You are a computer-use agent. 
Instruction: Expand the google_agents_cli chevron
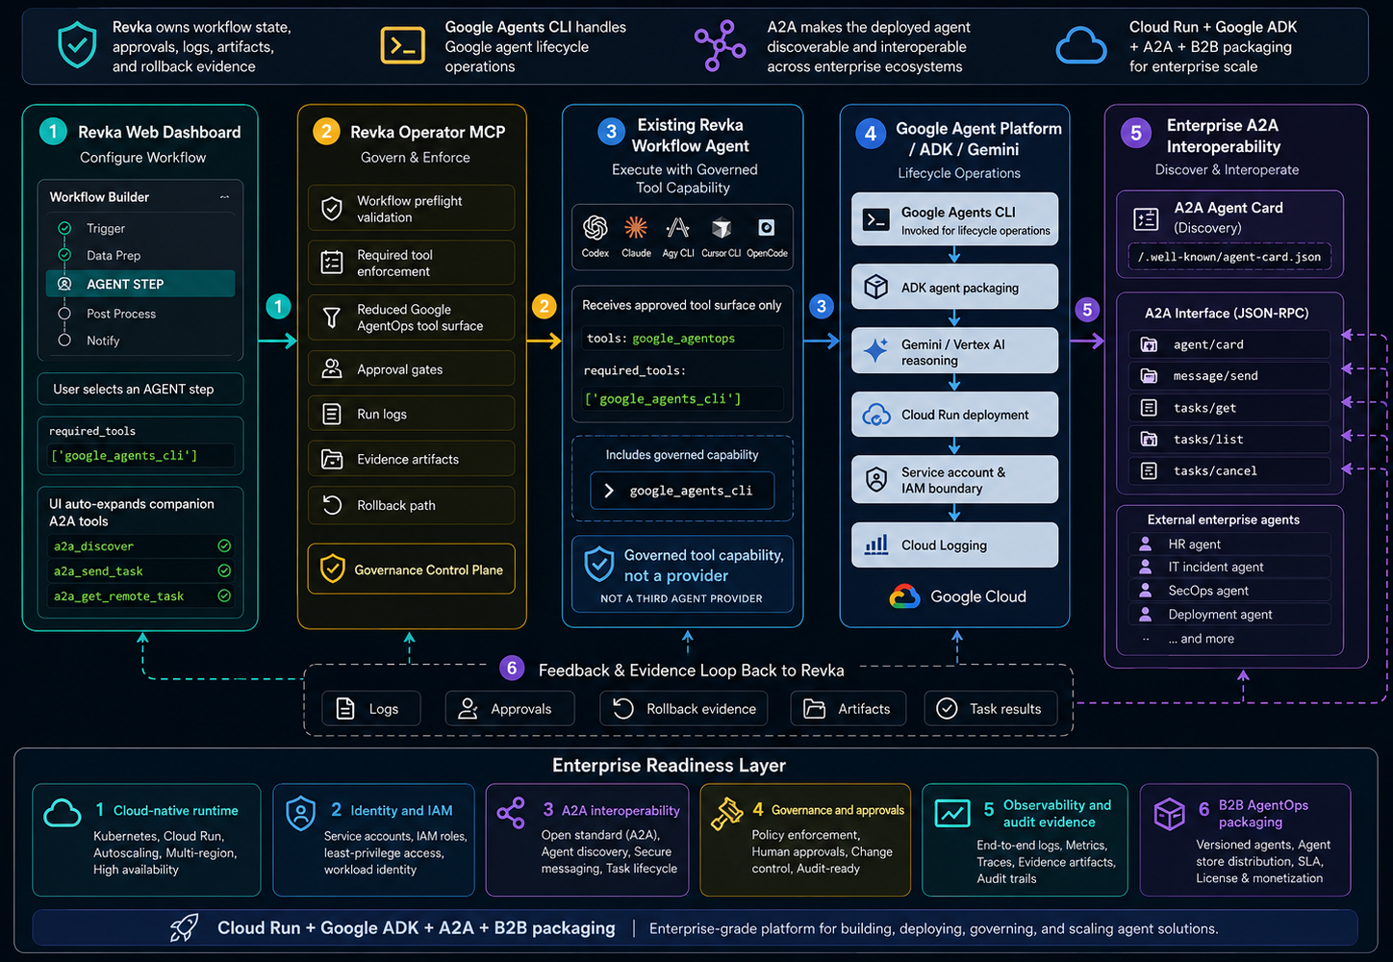click(609, 491)
